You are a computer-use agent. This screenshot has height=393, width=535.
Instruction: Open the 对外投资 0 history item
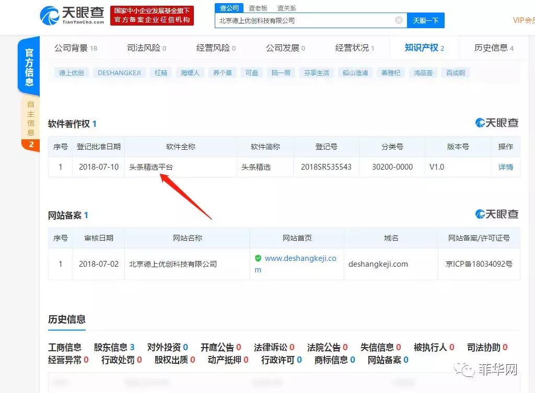(168, 347)
